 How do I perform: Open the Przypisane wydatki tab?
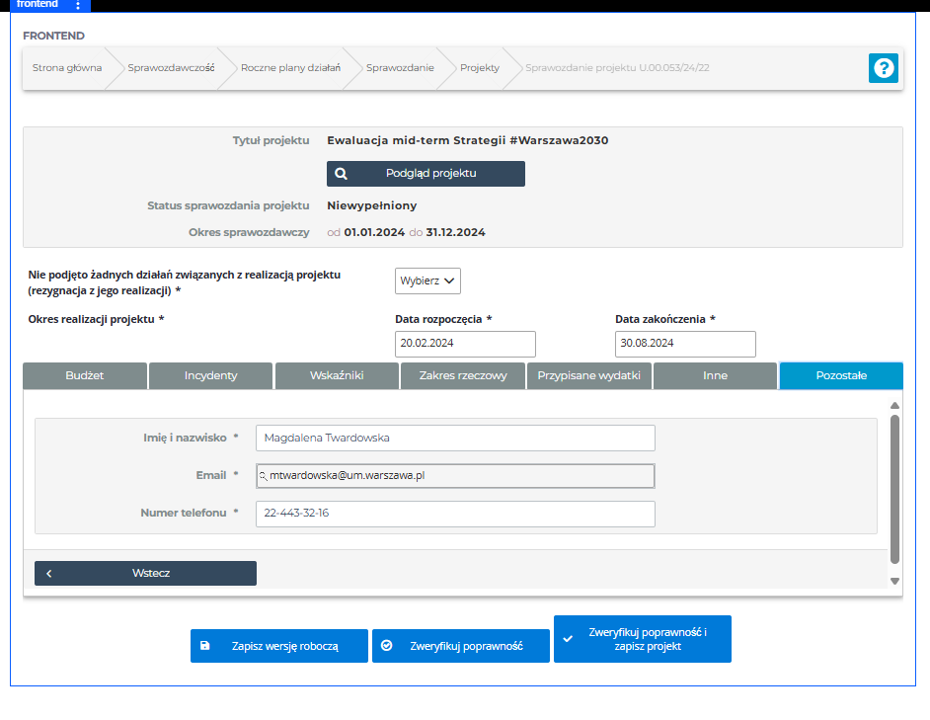588,375
